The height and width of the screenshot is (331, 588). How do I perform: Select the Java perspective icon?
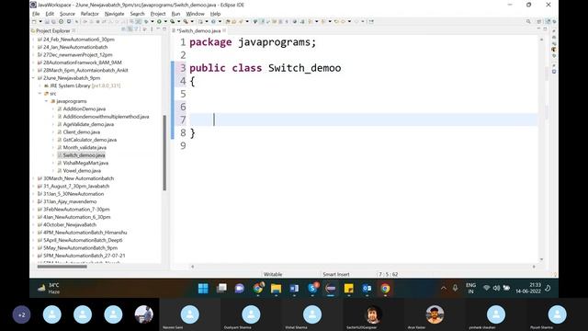548,21
